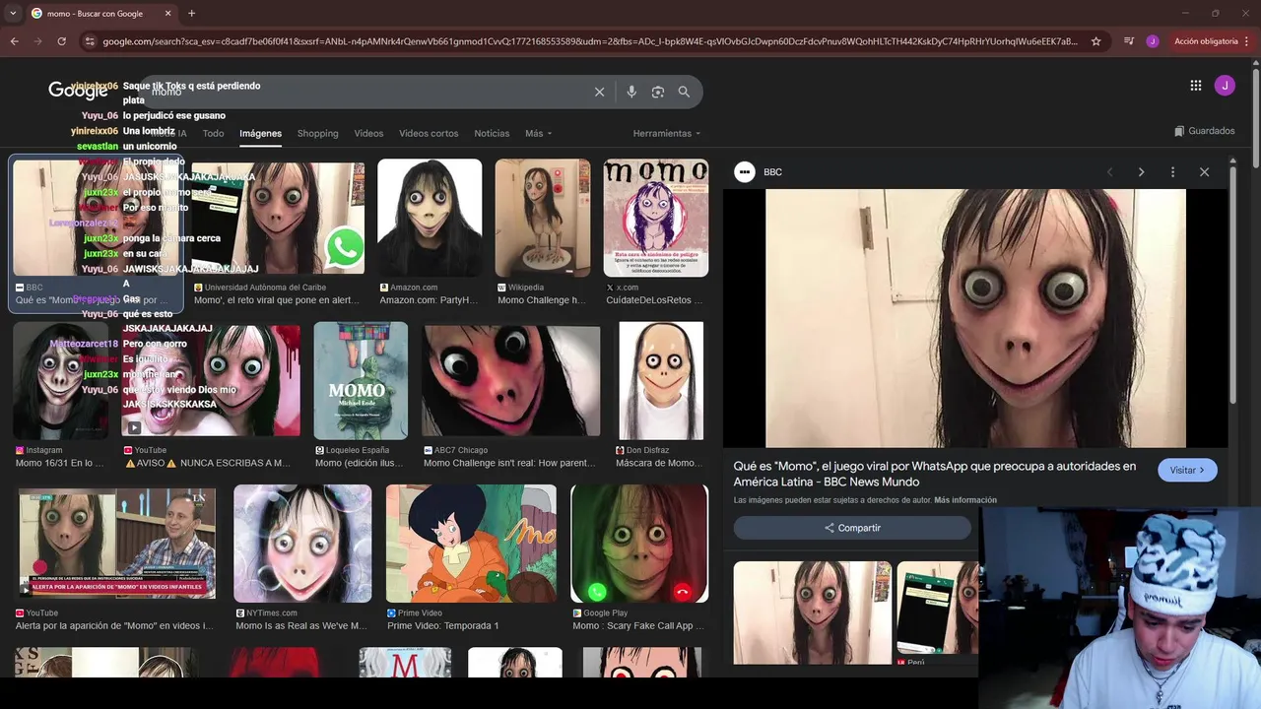Click 'Máscara de Momo' caption text
The image size is (1261, 709).
click(x=658, y=463)
